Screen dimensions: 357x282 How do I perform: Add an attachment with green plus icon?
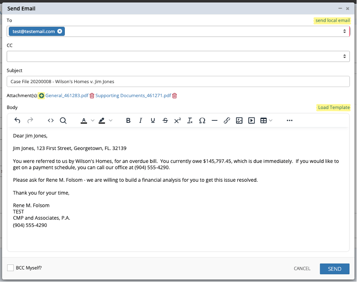click(x=41, y=96)
